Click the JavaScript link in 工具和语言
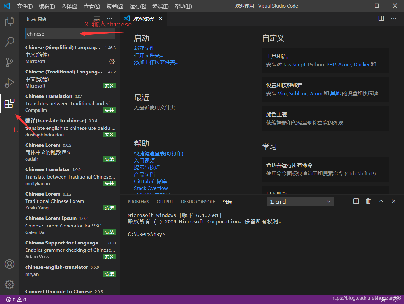 coord(294,64)
